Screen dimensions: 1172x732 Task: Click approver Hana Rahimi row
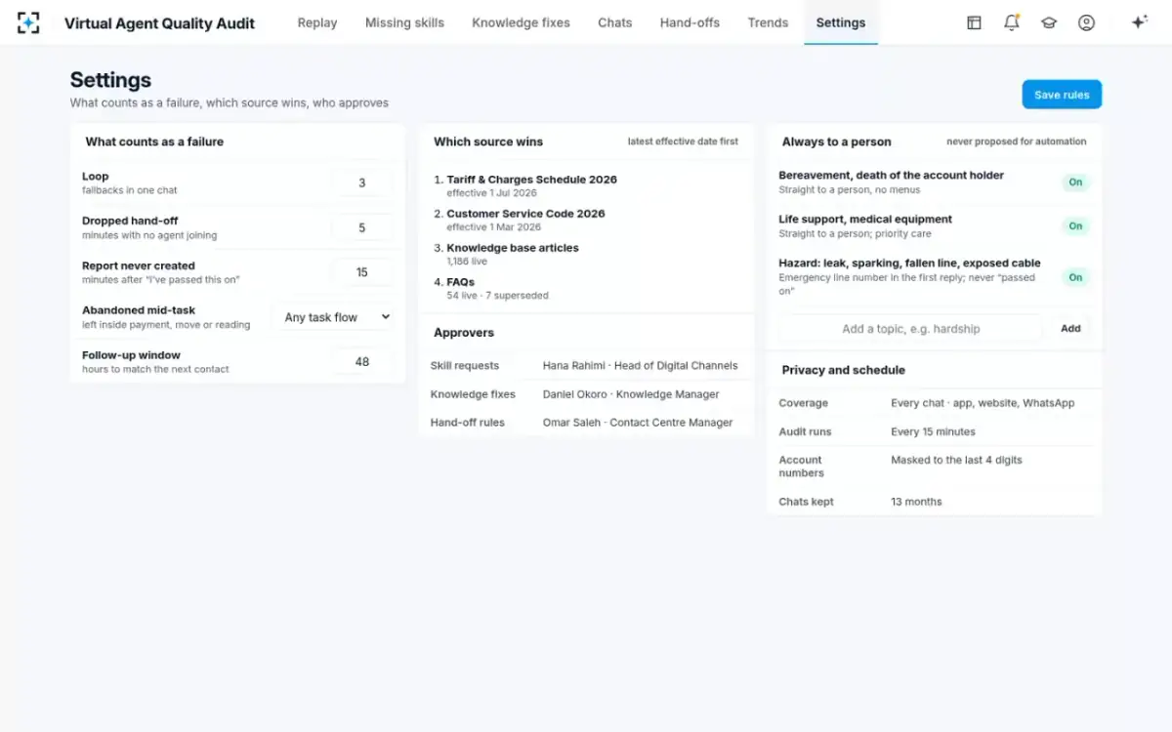tap(586, 366)
